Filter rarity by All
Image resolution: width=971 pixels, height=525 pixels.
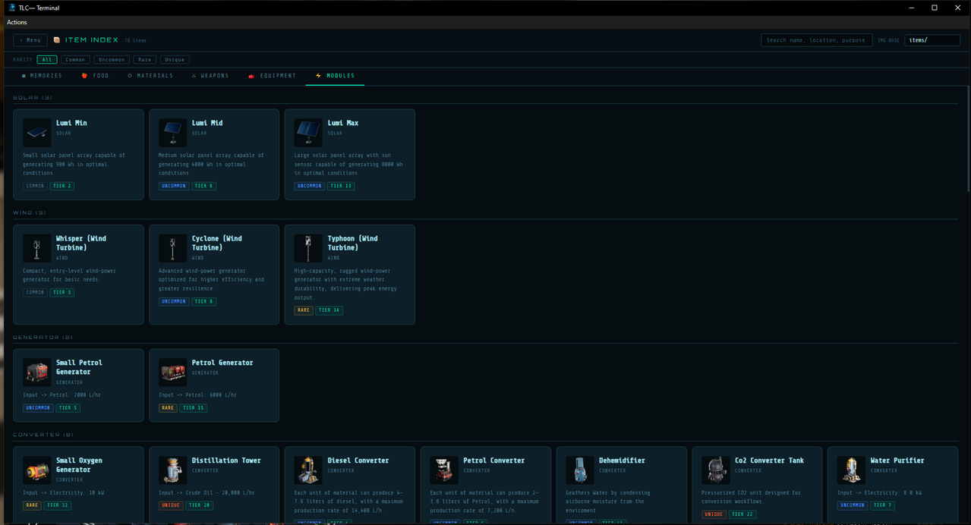click(47, 60)
